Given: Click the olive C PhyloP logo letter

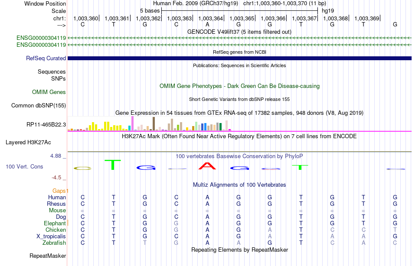Looking at the screenshot, I should 83,169.
